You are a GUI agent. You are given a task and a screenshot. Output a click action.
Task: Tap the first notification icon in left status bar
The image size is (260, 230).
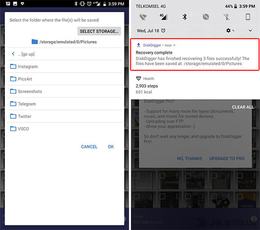(8, 4)
